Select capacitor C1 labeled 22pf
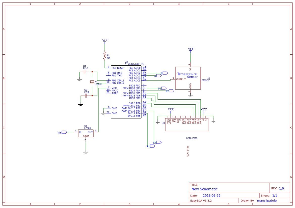 coord(84,71)
